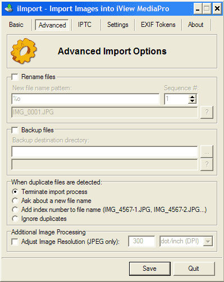Screen dimensions: 224x282
Task: Click the IMG_0001.JPG preview field
Action: (x=104, y=112)
